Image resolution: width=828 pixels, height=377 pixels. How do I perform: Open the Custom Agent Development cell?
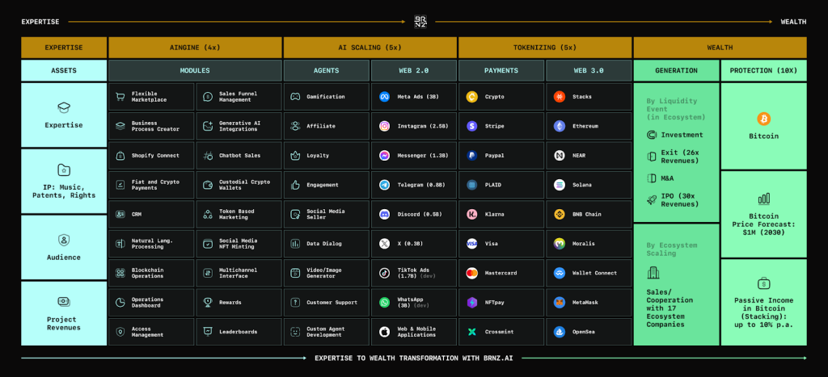327,332
